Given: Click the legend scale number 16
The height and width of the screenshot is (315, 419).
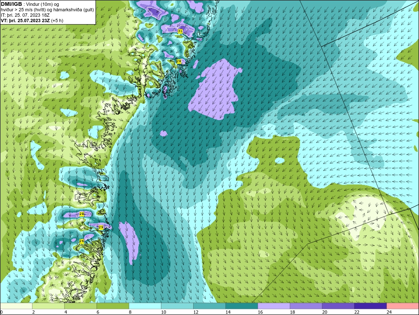Looking at the screenshot, I should click(260, 312).
